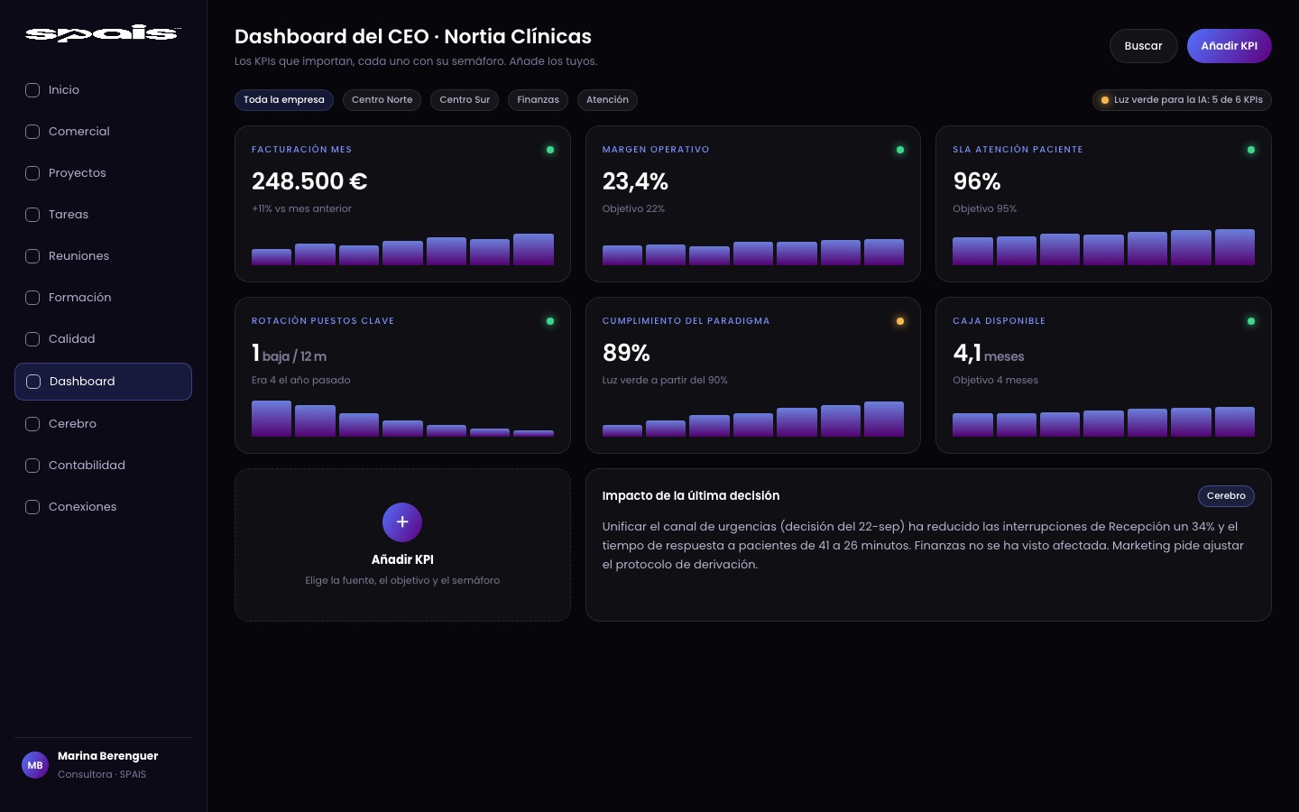Click the Era 4 el año pasado note
The image size is (1299, 812).
click(x=301, y=381)
